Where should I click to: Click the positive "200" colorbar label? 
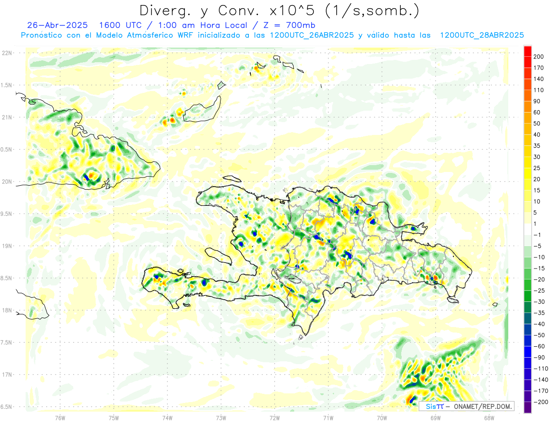click(x=538, y=57)
